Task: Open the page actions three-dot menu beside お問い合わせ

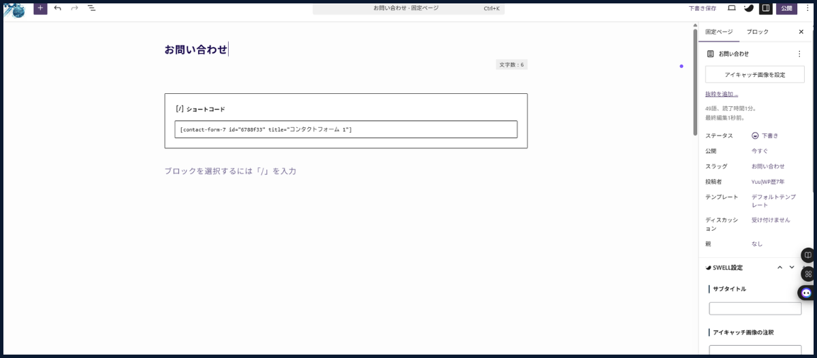Action: [799, 54]
